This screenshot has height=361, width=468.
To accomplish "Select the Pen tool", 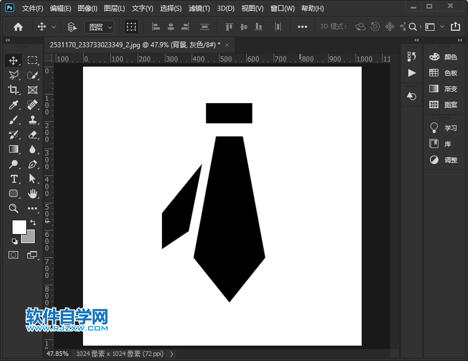I will (x=32, y=164).
